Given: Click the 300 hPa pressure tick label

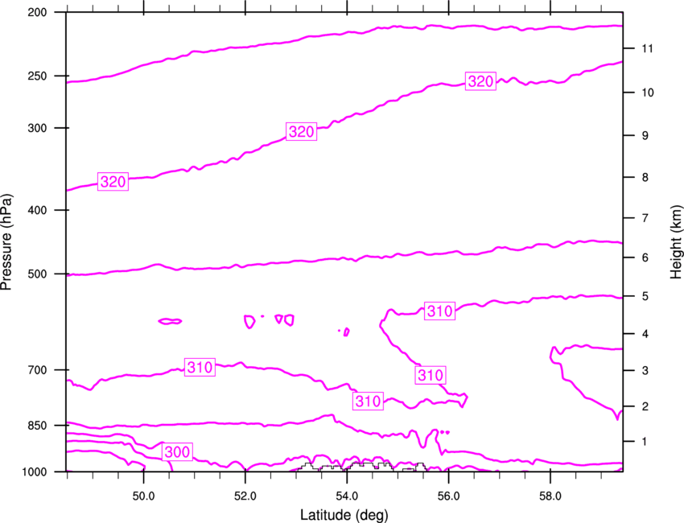Looking at the screenshot, I should [37, 128].
